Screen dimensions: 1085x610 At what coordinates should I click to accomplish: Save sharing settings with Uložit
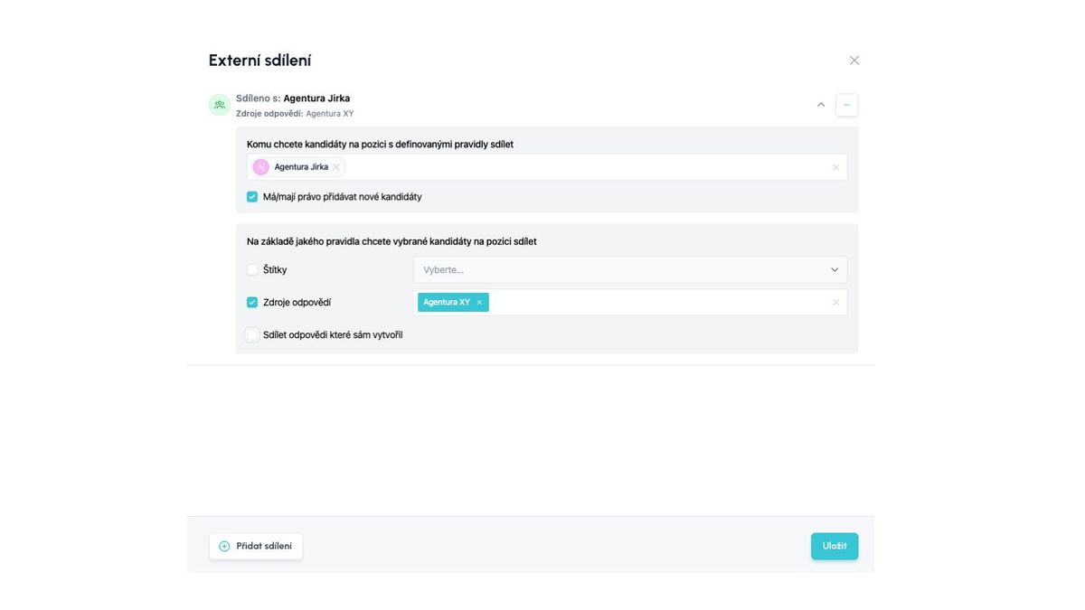click(x=834, y=546)
